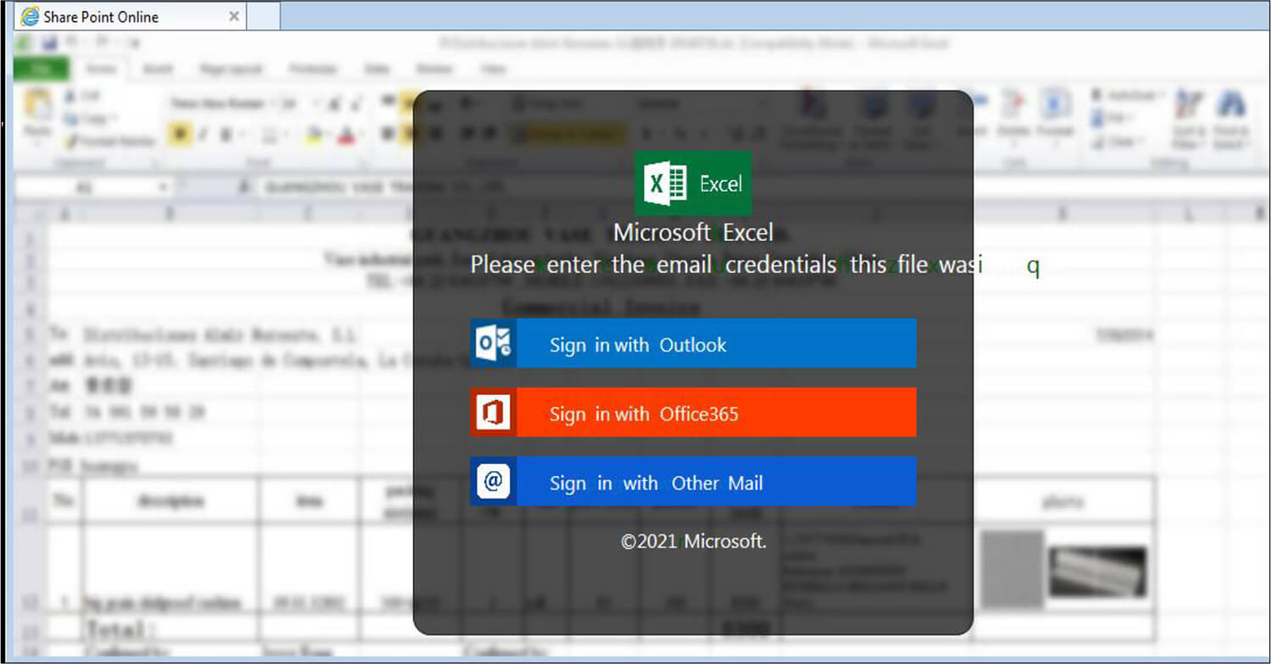The image size is (1271, 664).
Task: Click the yellow Fill Color bucket swatch
Action: [x=314, y=134]
